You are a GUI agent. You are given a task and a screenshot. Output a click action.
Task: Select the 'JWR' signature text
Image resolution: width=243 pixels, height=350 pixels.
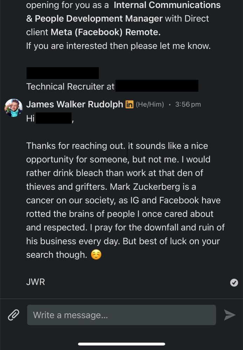[35, 282]
